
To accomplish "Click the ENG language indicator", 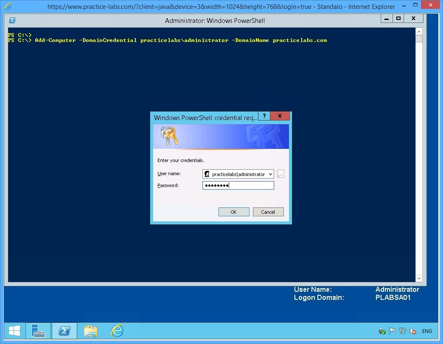I will [x=427, y=331].
